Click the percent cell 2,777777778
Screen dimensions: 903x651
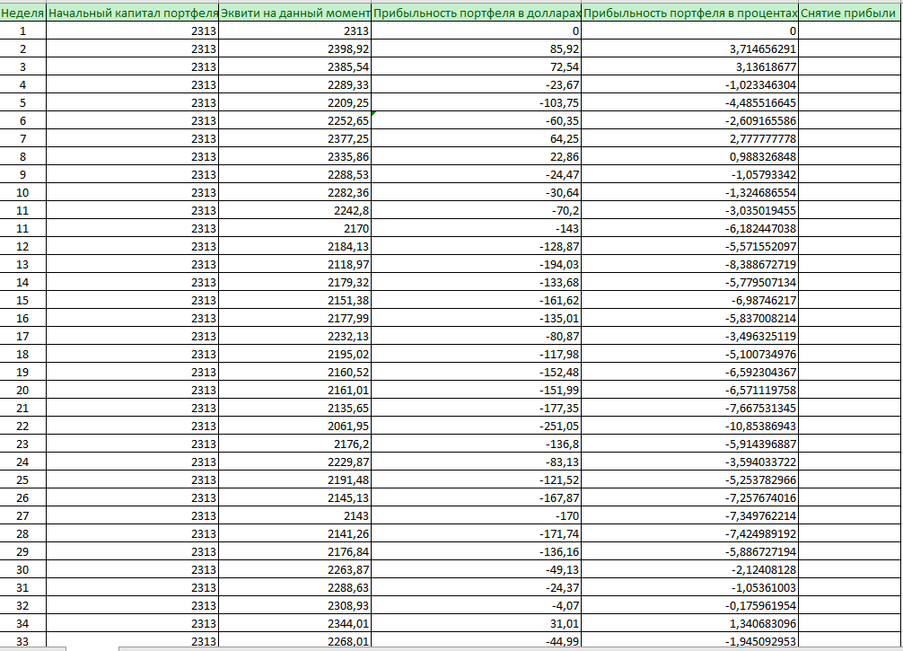(x=690, y=138)
